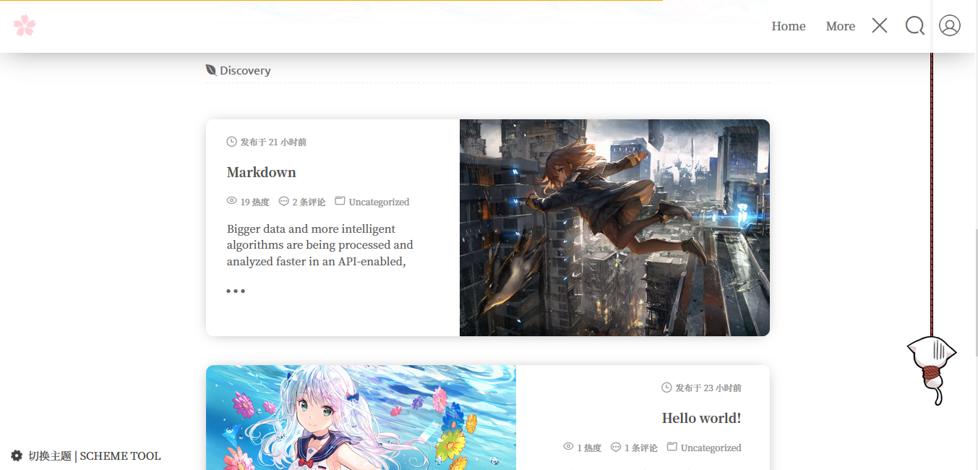
Task: Click the orange reading progress bar
Action: pyautogui.click(x=325, y=1)
